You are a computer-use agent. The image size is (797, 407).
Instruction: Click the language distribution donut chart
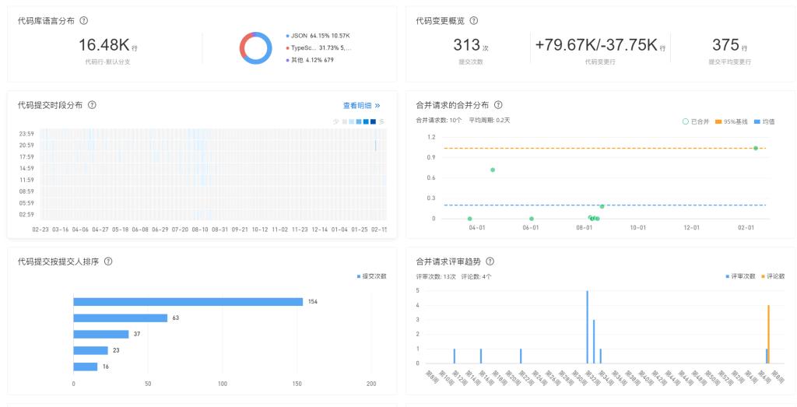pyautogui.click(x=255, y=47)
